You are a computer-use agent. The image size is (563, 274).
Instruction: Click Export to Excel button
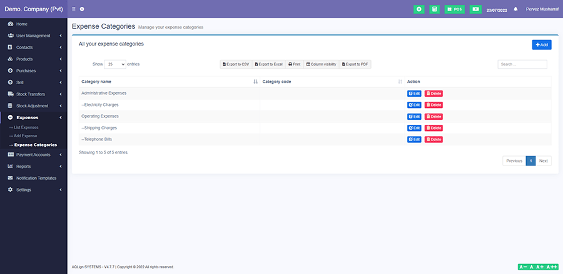(x=268, y=64)
